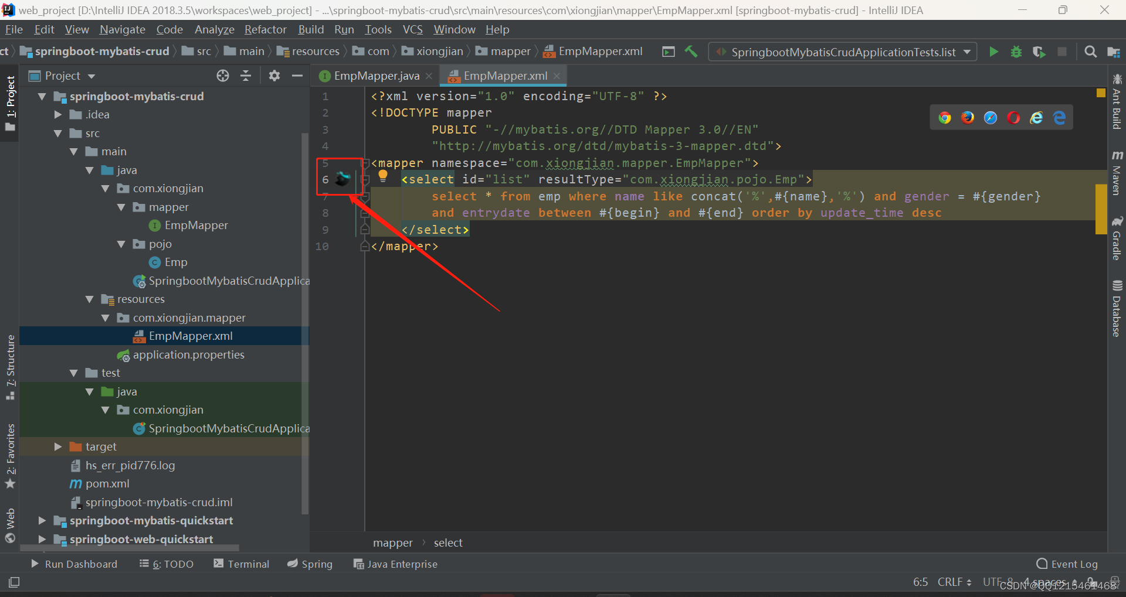This screenshot has width=1126, height=597.
Task: Collapse all in Project panel toolbar
Action: click(x=246, y=76)
